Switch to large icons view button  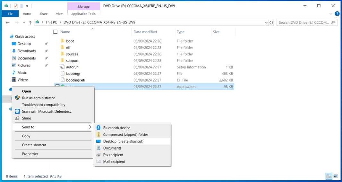336,176
